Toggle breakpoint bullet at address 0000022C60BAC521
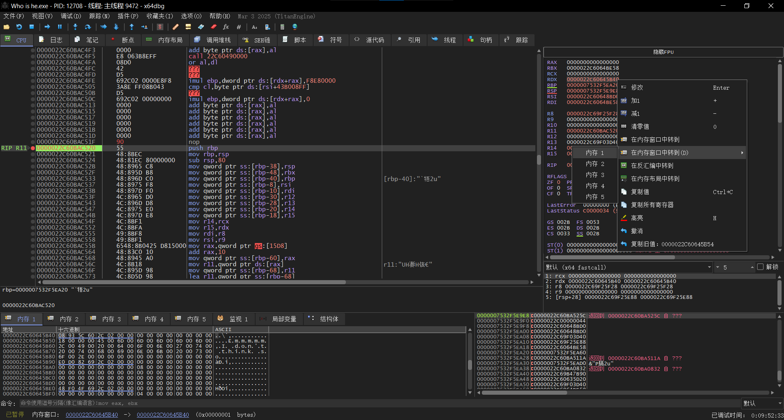The width and height of the screenshot is (784, 420). [x=33, y=154]
